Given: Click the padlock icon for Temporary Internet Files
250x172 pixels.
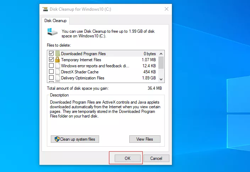Looking at the screenshot, I should (x=58, y=59).
